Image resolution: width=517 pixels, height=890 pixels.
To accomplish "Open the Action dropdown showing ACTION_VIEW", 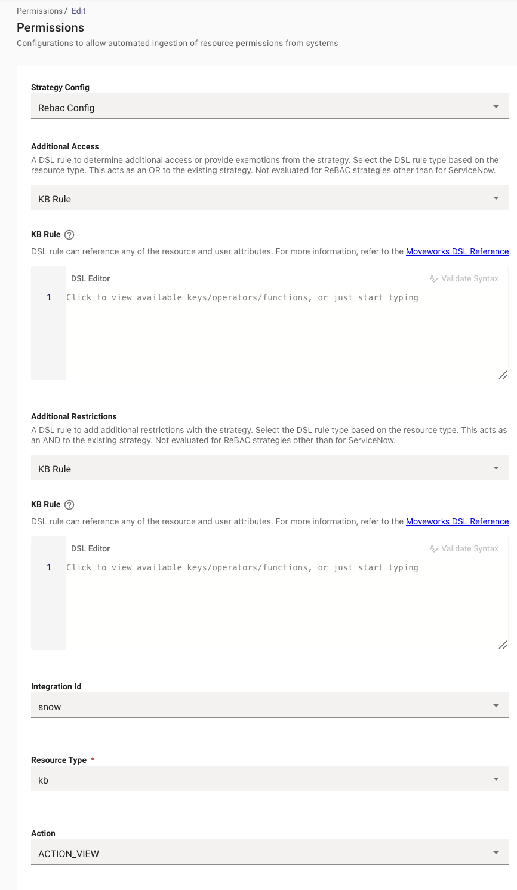I will 270,854.
